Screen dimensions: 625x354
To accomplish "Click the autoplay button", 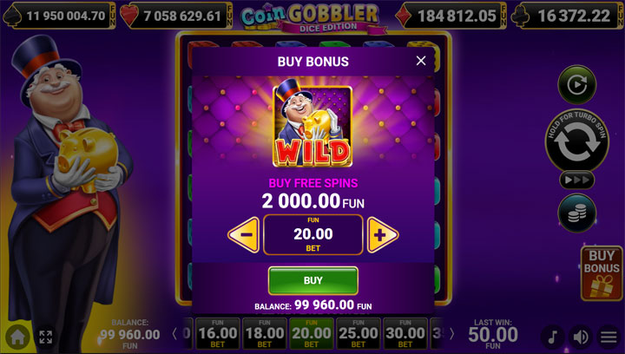I will click(576, 84).
